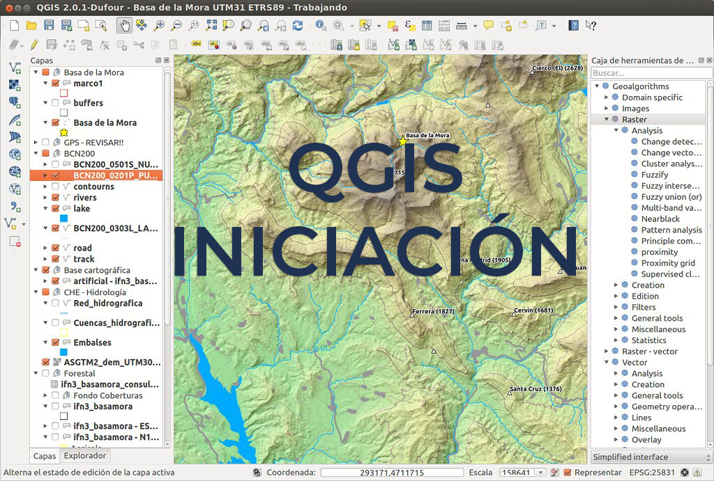Add a SpatiaLite layer feather icon
Image resolution: width=714 pixels, height=481 pixels.
[15, 120]
